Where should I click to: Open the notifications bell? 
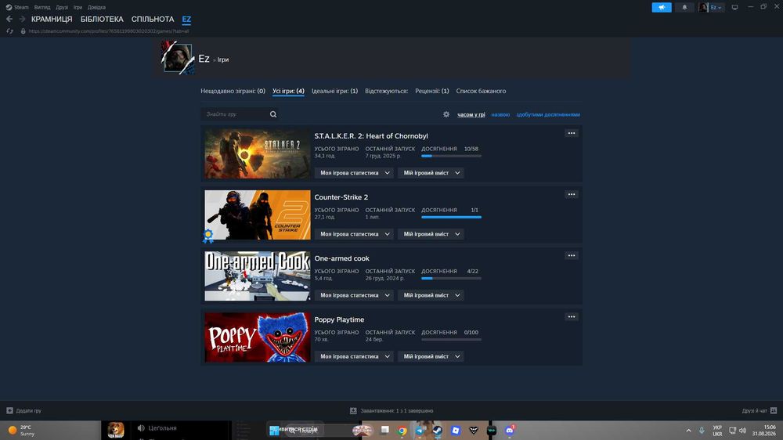684,7
